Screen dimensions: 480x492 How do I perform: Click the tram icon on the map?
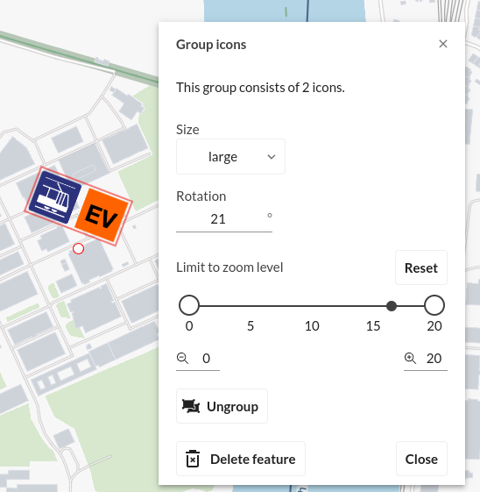[55, 197]
